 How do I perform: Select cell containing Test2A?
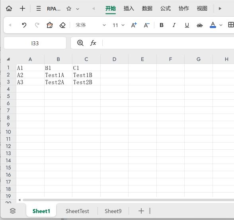point(58,82)
